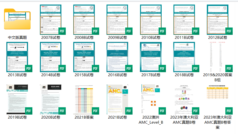
Task: Click the file name 2021B答案
Action: tap(84, 117)
